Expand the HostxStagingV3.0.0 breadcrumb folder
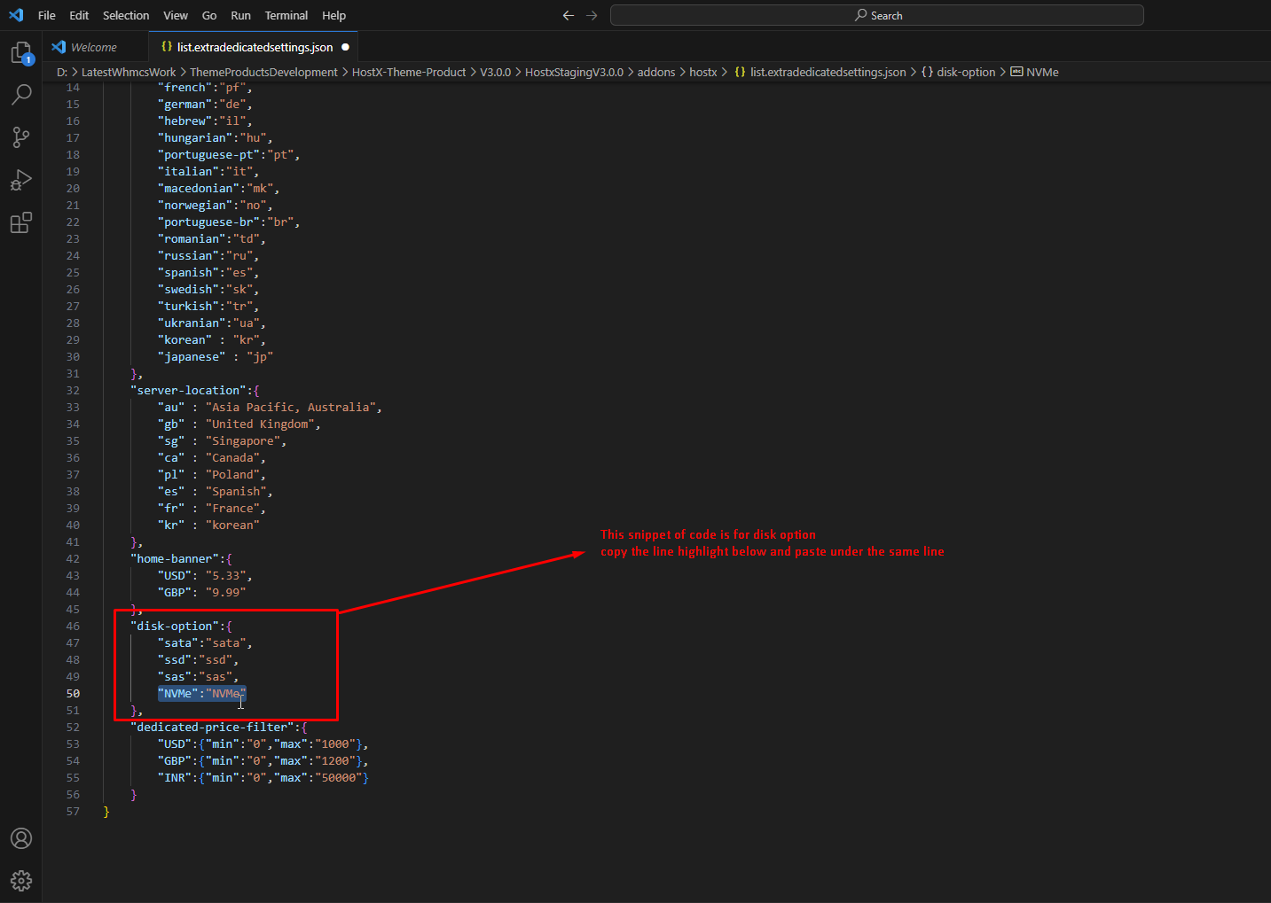The image size is (1271, 903). [574, 72]
